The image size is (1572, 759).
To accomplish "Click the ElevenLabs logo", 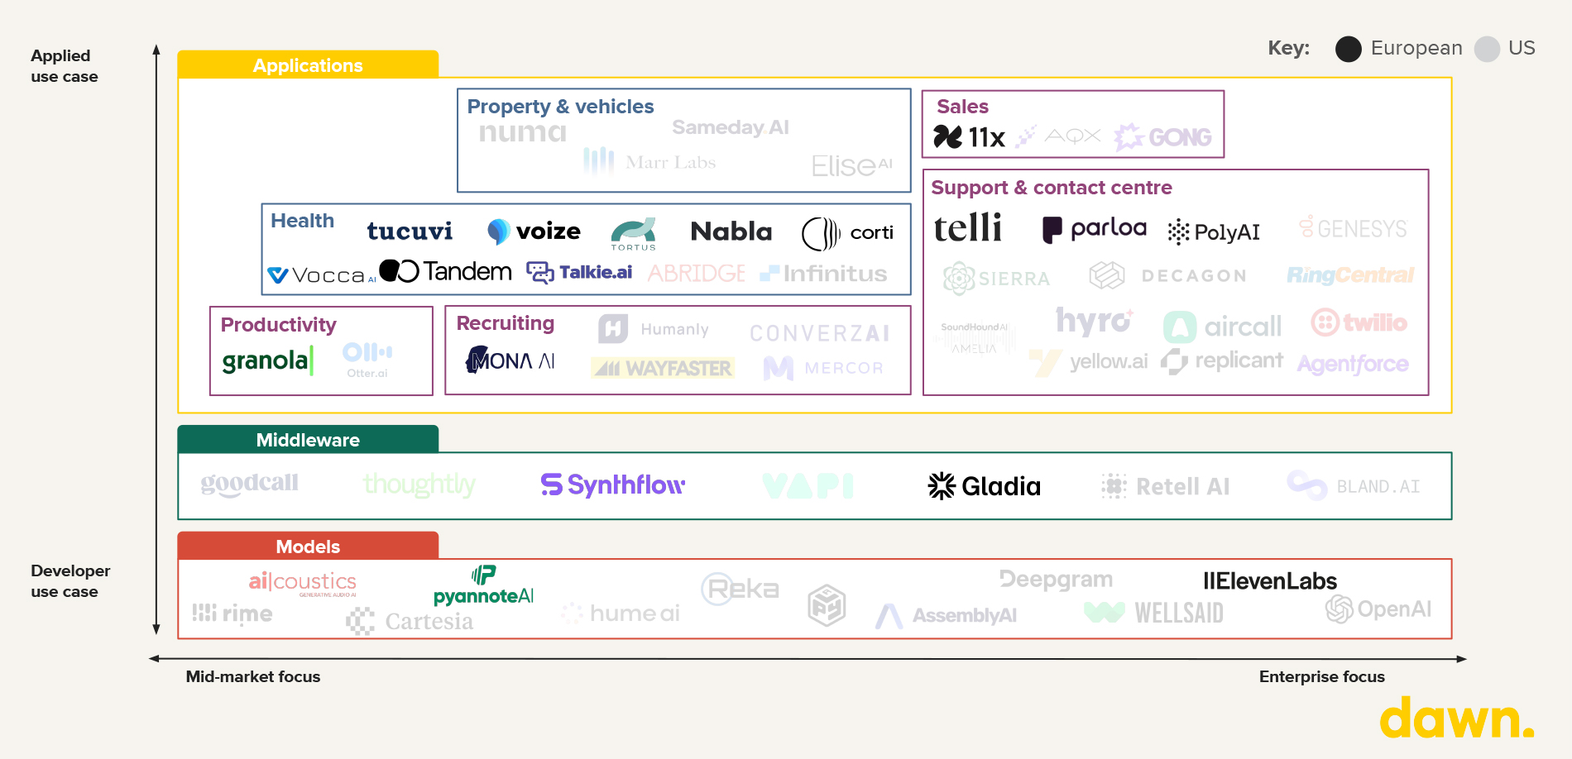I will pyautogui.click(x=1269, y=581).
